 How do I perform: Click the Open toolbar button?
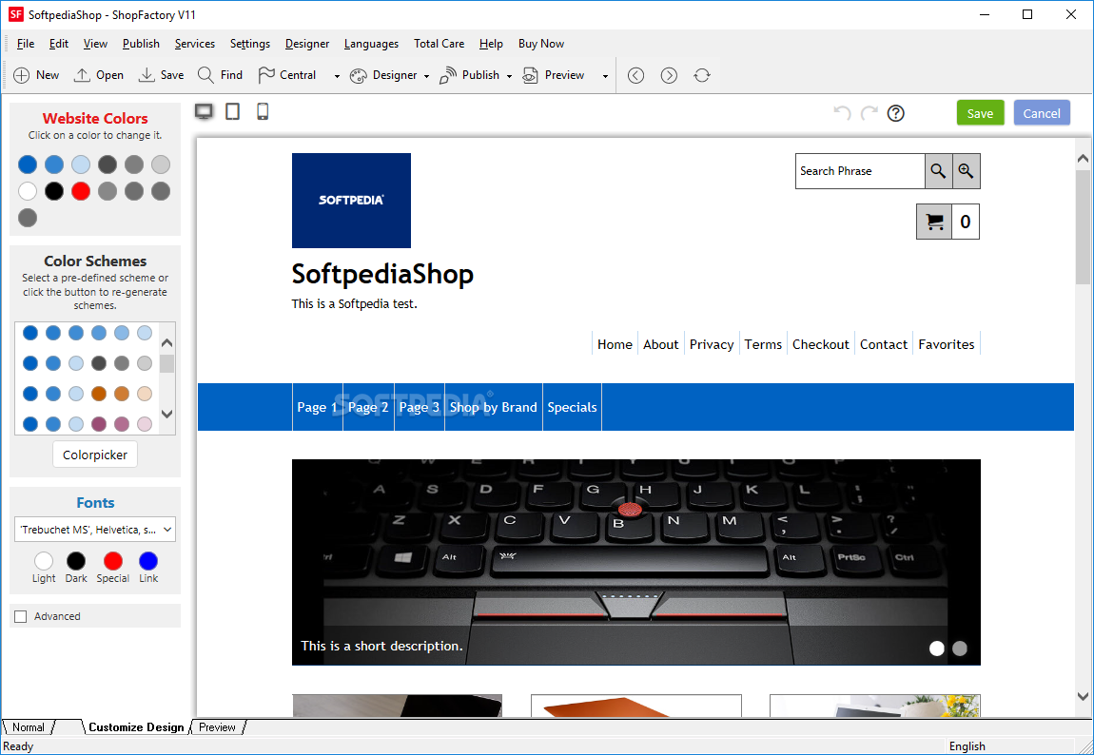(98, 75)
